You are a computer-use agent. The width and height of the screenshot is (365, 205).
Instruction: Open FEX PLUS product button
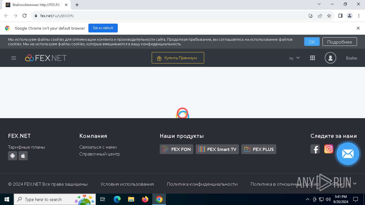[259, 149]
